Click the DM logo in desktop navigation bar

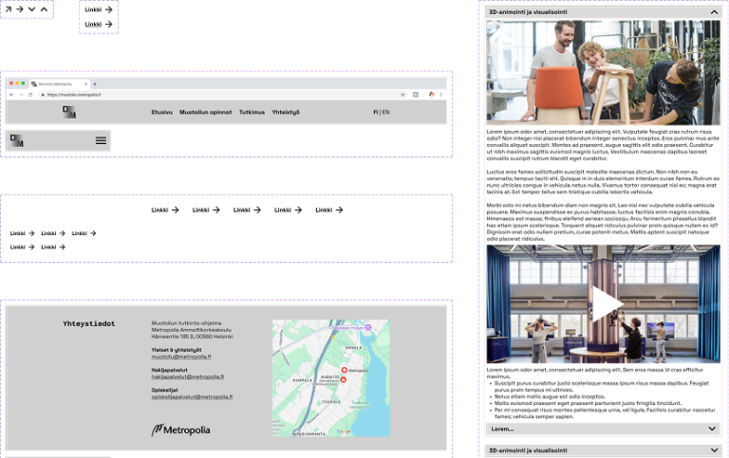click(69, 112)
